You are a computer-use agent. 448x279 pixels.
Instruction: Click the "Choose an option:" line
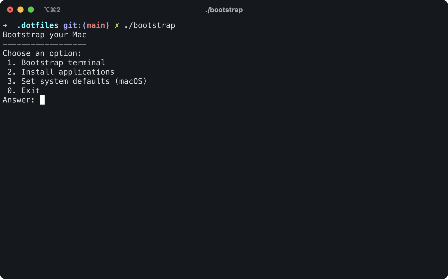click(x=42, y=53)
